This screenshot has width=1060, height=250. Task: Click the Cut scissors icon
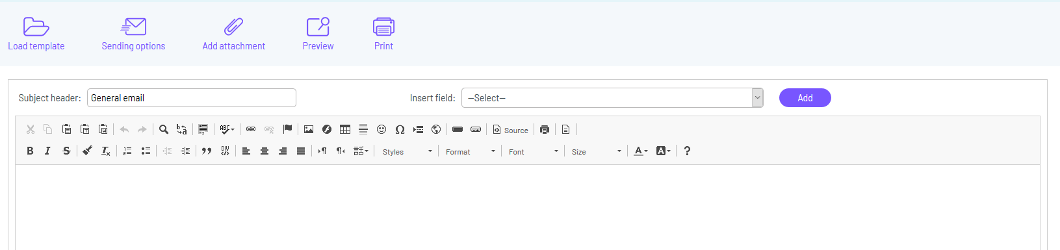tap(30, 129)
